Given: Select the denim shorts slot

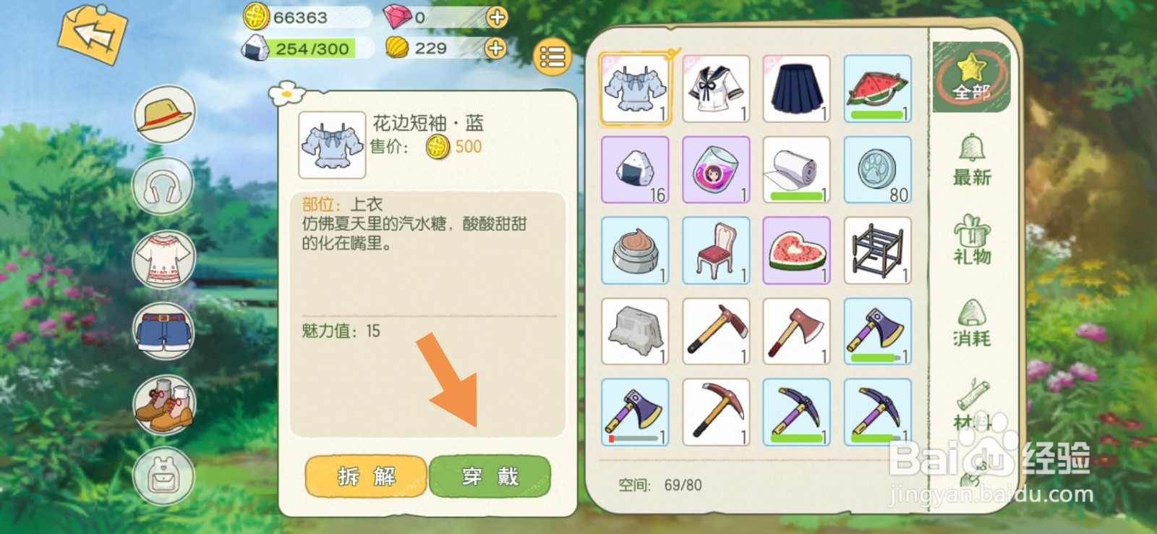Looking at the screenshot, I should click(x=163, y=331).
